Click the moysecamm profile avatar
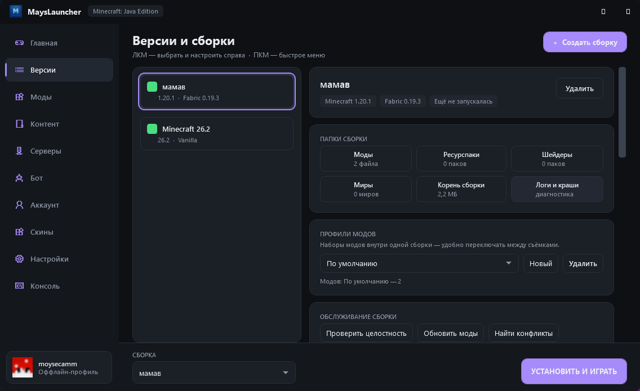 click(x=23, y=367)
